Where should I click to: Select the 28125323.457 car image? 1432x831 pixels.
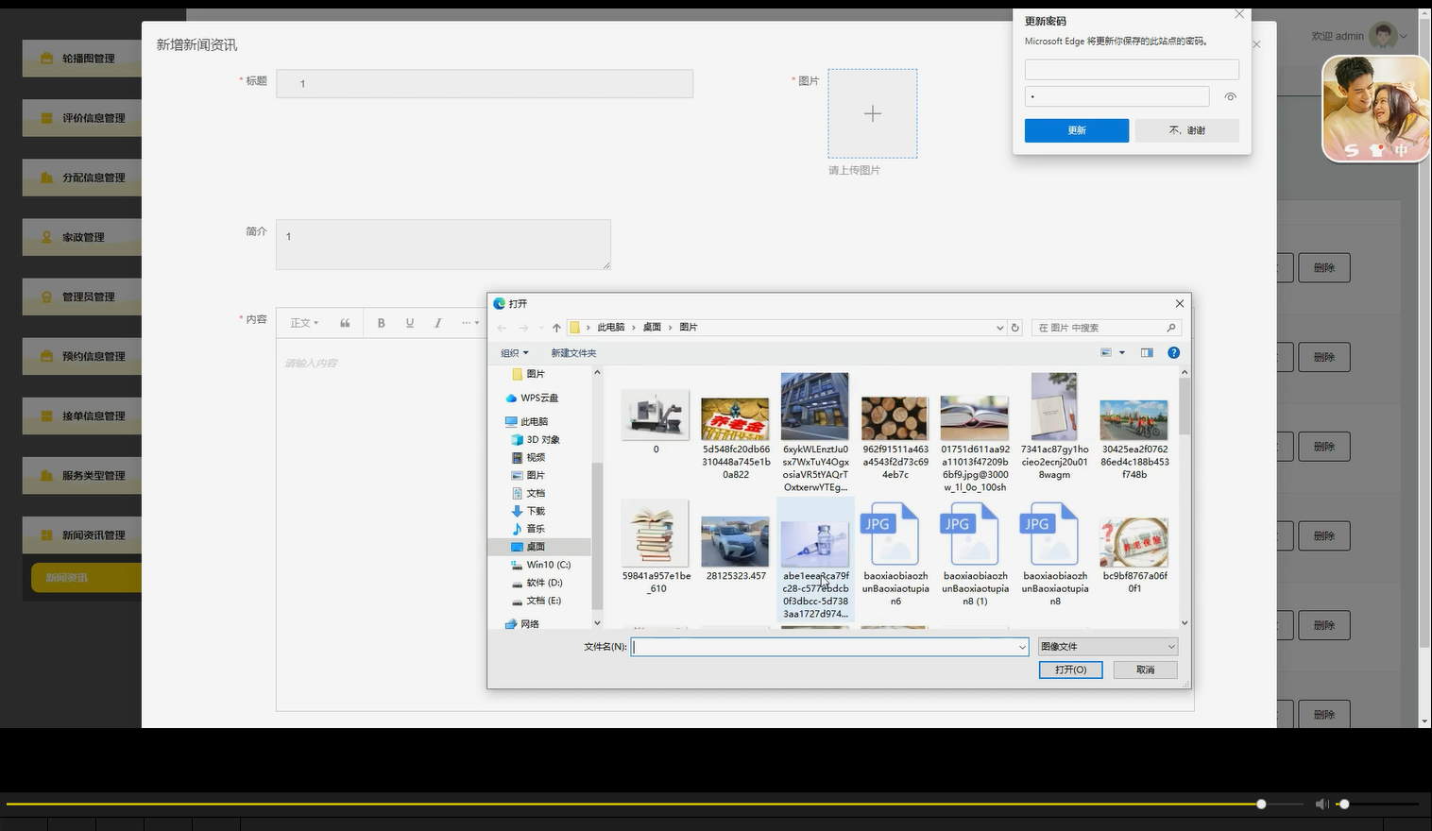tap(736, 547)
